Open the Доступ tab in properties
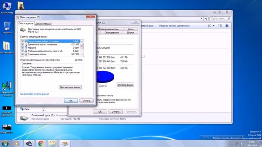 click(131, 33)
